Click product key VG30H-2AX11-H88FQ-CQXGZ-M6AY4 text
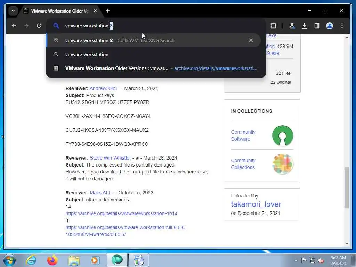 click(x=108, y=116)
